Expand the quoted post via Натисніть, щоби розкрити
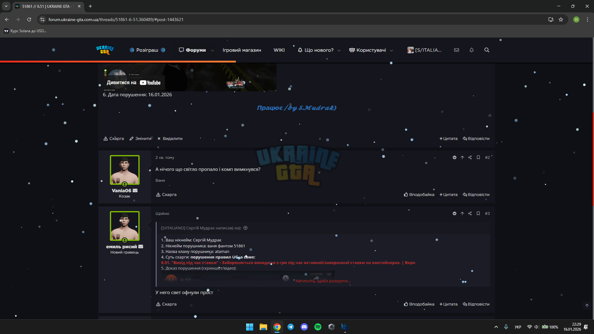594x334 pixels. pos(323,281)
